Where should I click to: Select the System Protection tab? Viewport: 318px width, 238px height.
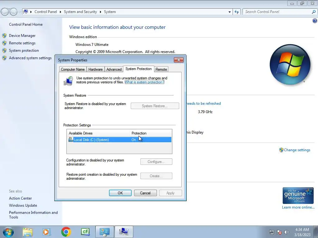[139, 69]
